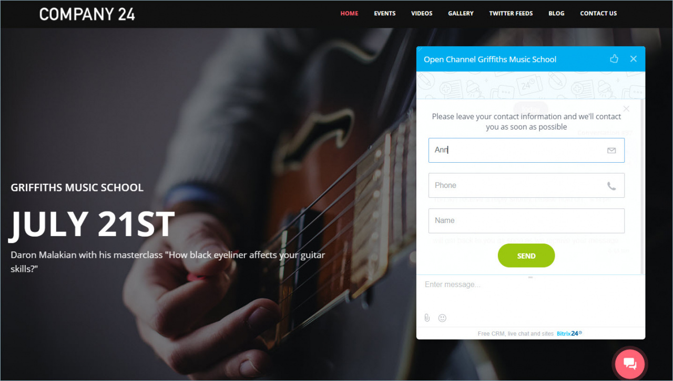
Task: Open the Videos page
Action: (422, 14)
